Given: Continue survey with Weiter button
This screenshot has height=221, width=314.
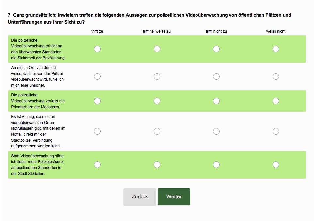Looking at the screenshot, I should point(174,197).
